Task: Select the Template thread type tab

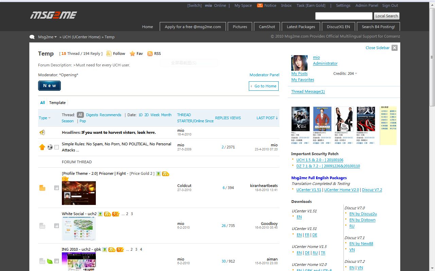Action: click(57, 103)
